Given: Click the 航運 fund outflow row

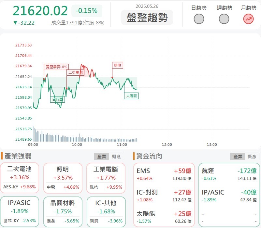Looking at the screenshot, I should point(229,174).
